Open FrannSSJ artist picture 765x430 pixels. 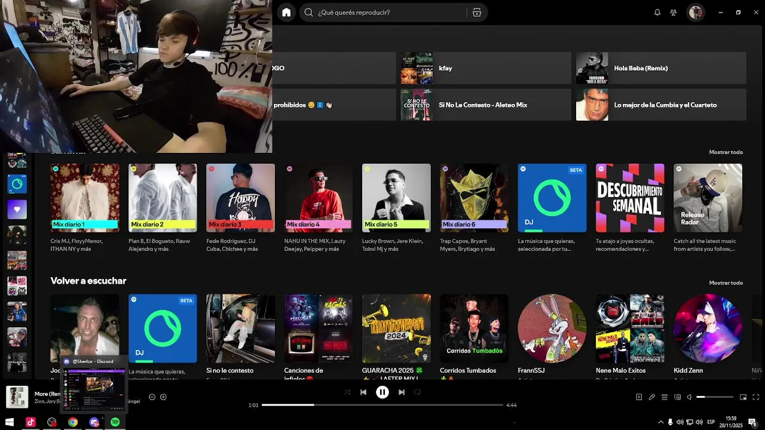pos(552,328)
